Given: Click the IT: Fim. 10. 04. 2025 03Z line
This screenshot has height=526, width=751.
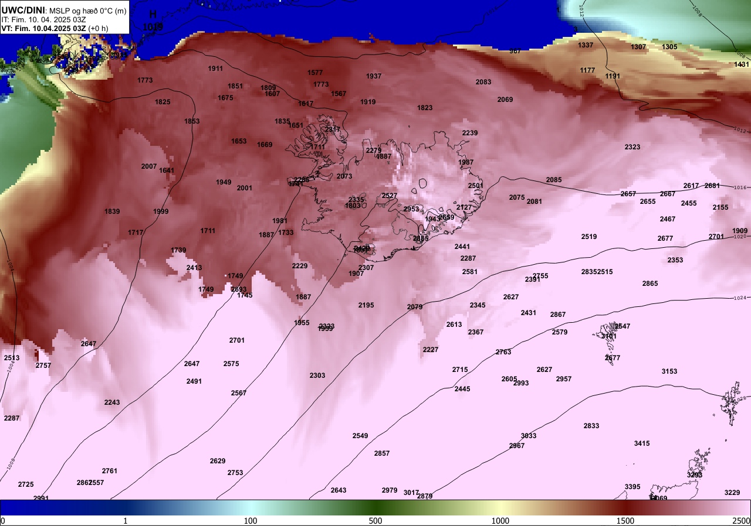Looking at the screenshot, I should click(43, 19).
